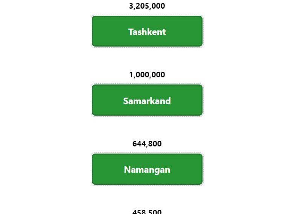Pick Tashkent as the answer
291x214 pixels.
147,31
